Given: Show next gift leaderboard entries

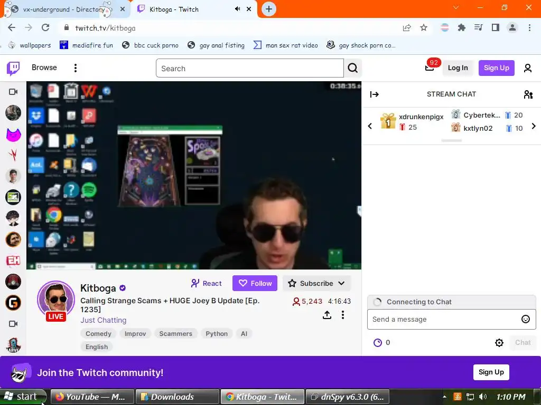Looking at the screenshot, I should tap(534, 126).
